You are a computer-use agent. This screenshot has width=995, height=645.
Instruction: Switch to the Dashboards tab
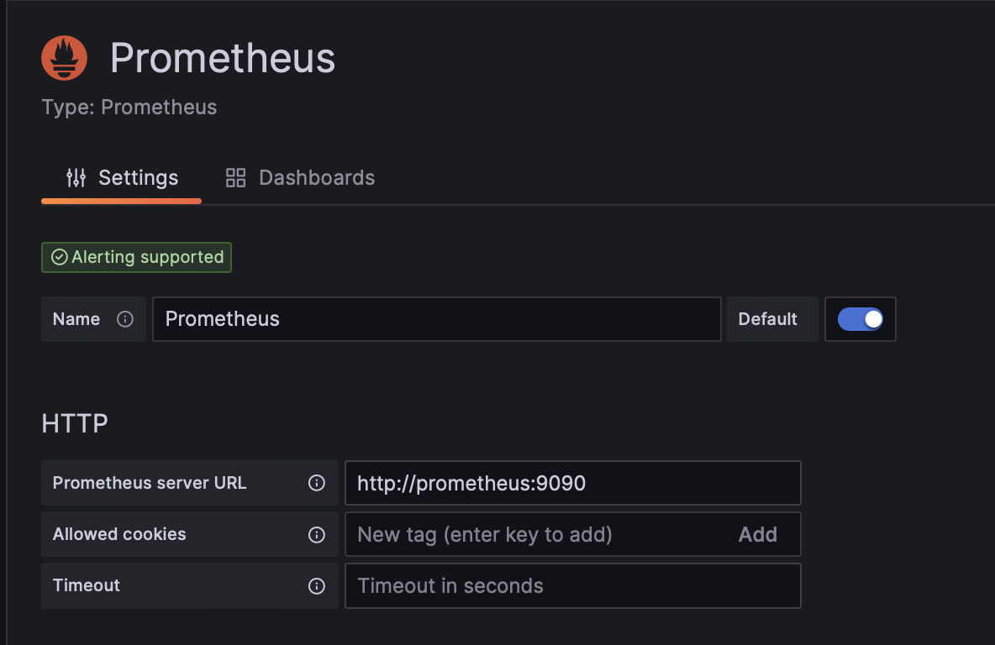pyautogui.click(x=317, y=177)
